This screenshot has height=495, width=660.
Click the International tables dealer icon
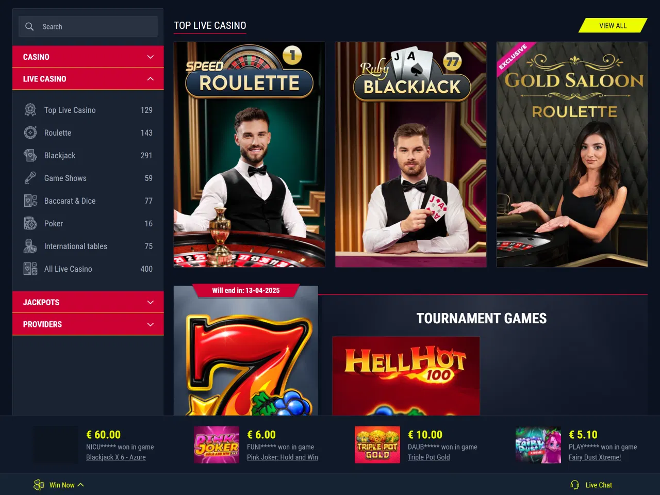pos(30,246)
